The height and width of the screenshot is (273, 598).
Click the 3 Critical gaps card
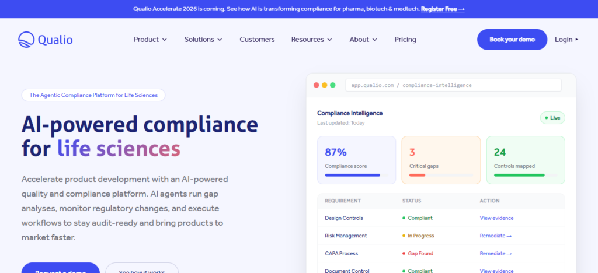click(441, 160)
